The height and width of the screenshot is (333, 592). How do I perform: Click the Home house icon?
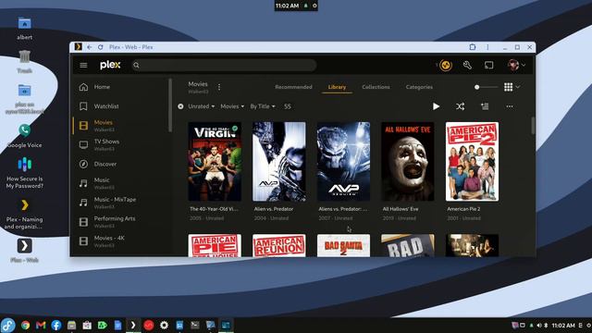(x=83, y=87)
